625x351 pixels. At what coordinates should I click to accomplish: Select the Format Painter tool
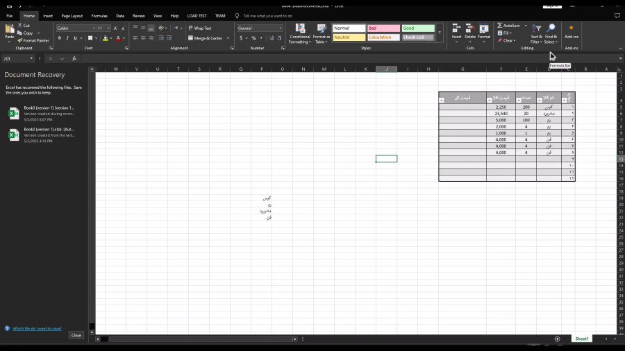pos(33,41)
